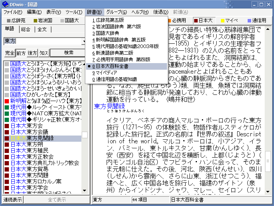
Task: Select result 国語大 ひがし-かた【東方】
Action: tap(43, 95)
